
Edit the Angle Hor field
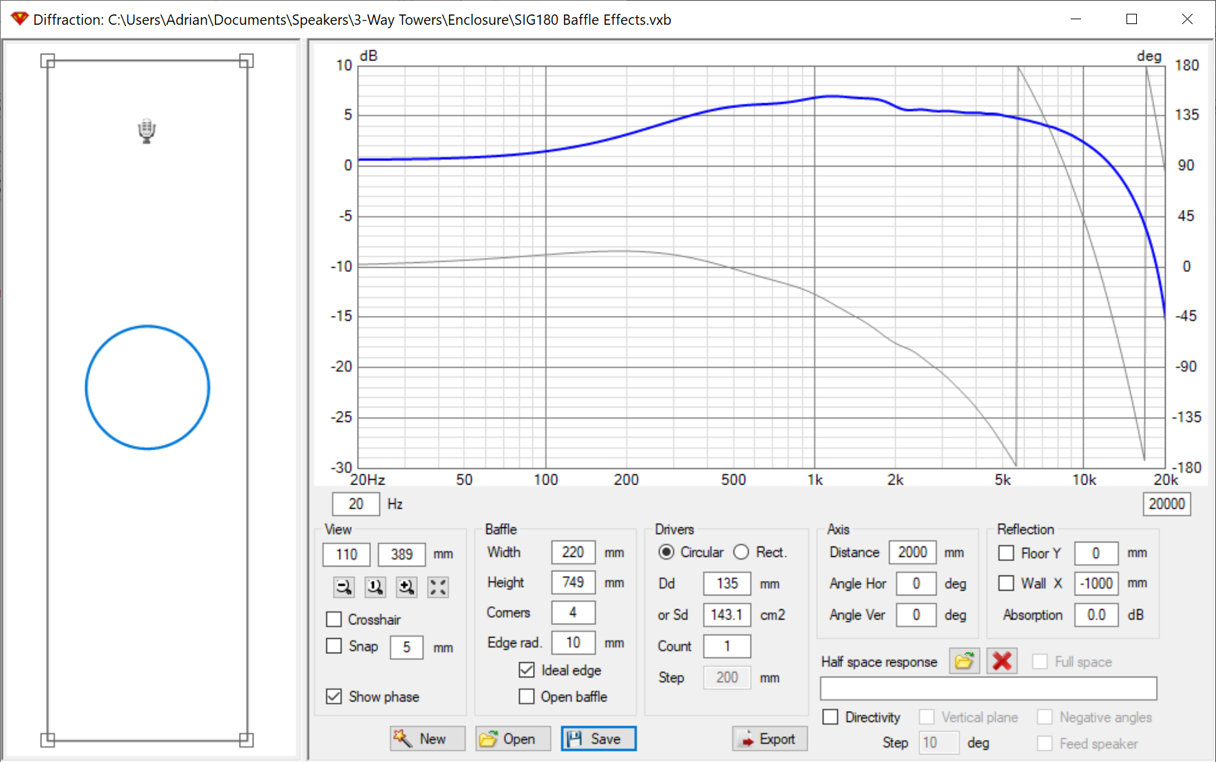coord(916,584)
